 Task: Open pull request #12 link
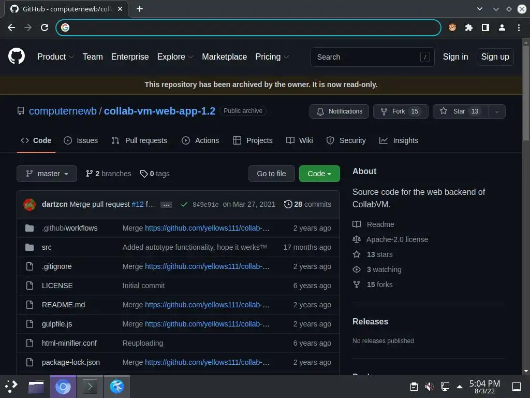tap(138, 204)
